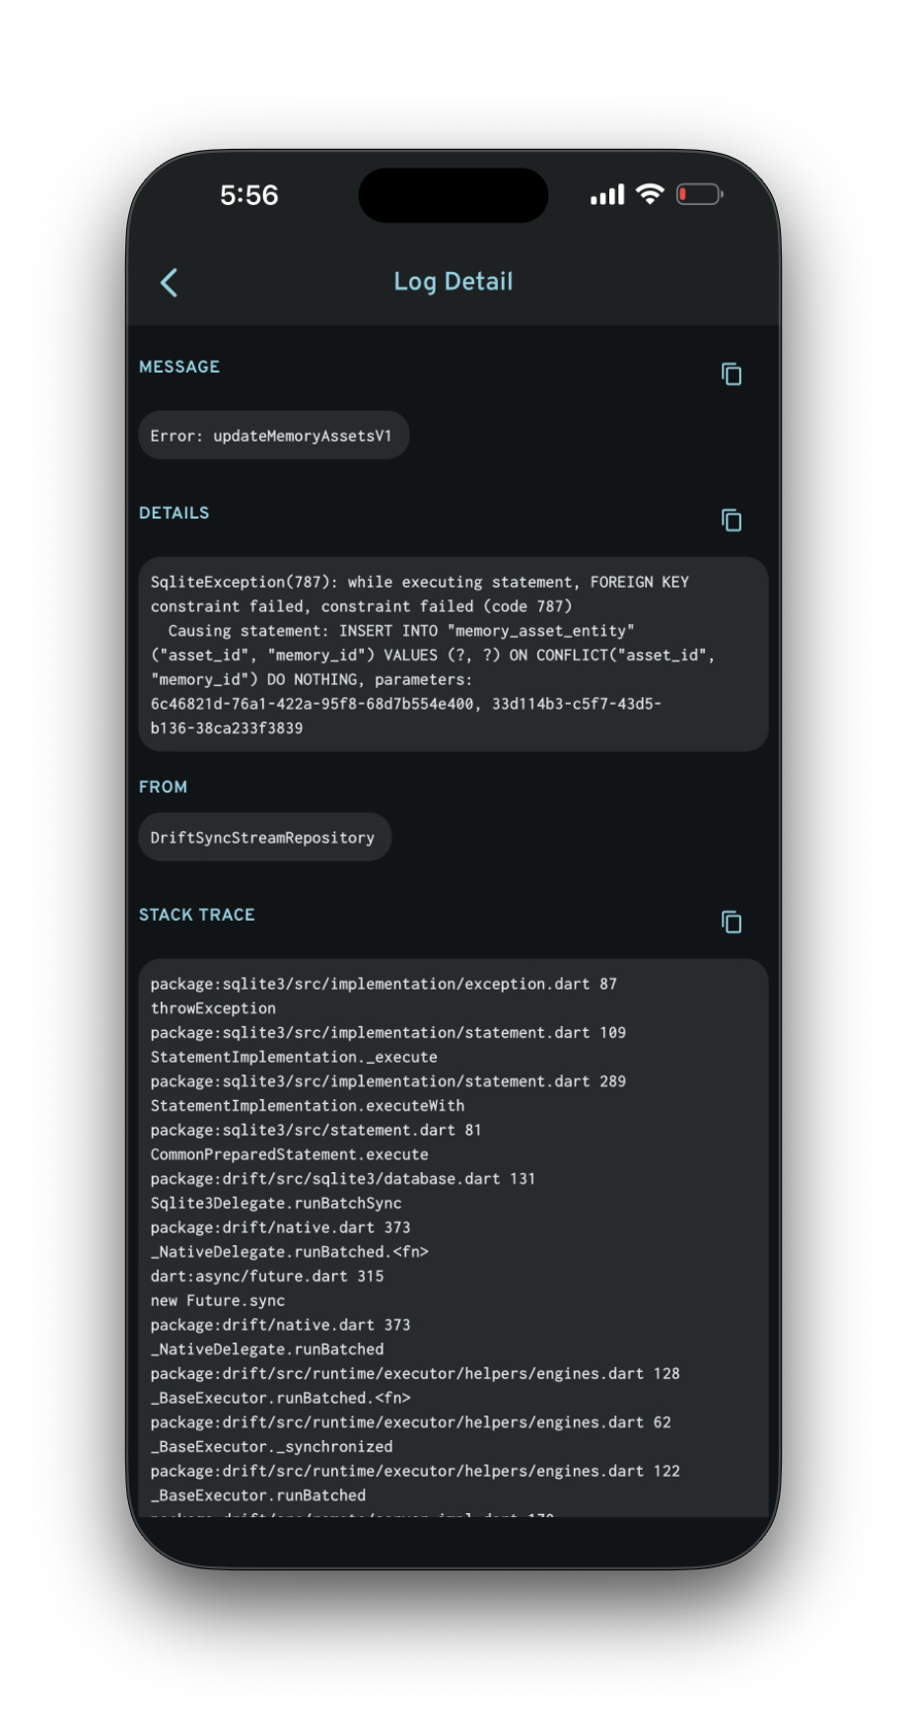Screen dimensions: 907x1731
Task: Select the Error: updateMemoryAssetsV1 message chip
Action: tap(273, 436)
